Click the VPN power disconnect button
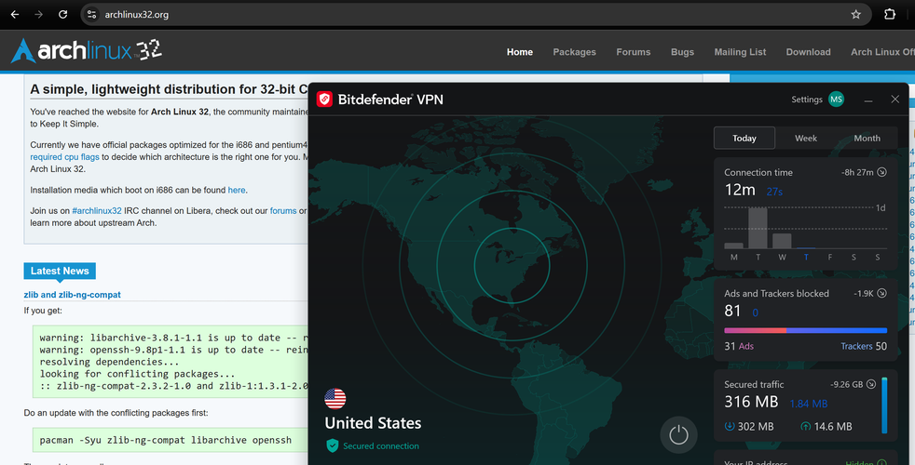This screenshot has width=915, height=465. (x=678, y=434)
